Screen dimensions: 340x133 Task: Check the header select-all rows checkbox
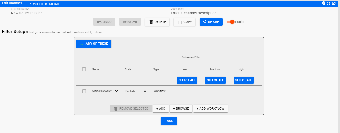pos(84,69)
